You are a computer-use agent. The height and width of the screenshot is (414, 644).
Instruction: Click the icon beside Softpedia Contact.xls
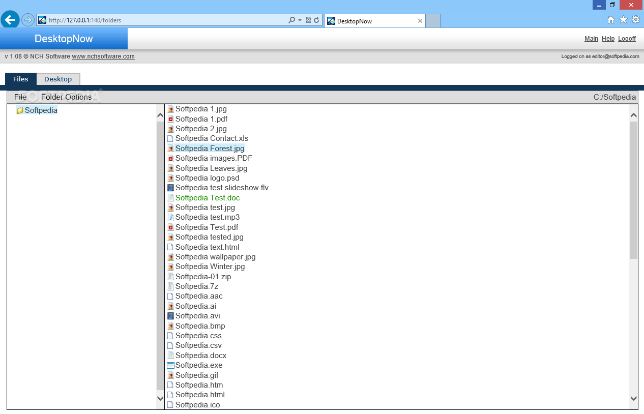(x=170, y=138)
